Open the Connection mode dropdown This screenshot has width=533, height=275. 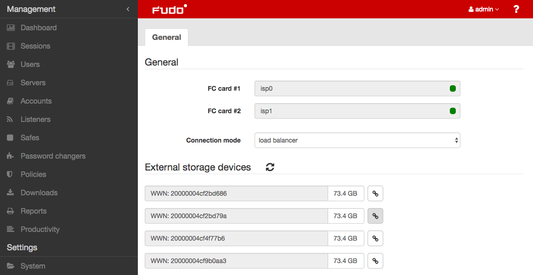point(357,140)
